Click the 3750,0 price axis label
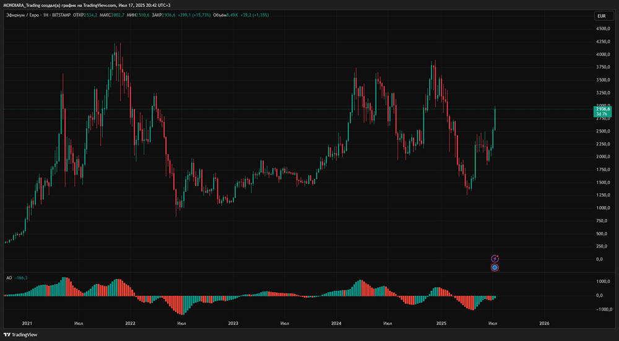 pyautogui.click(x=603, y=67)
